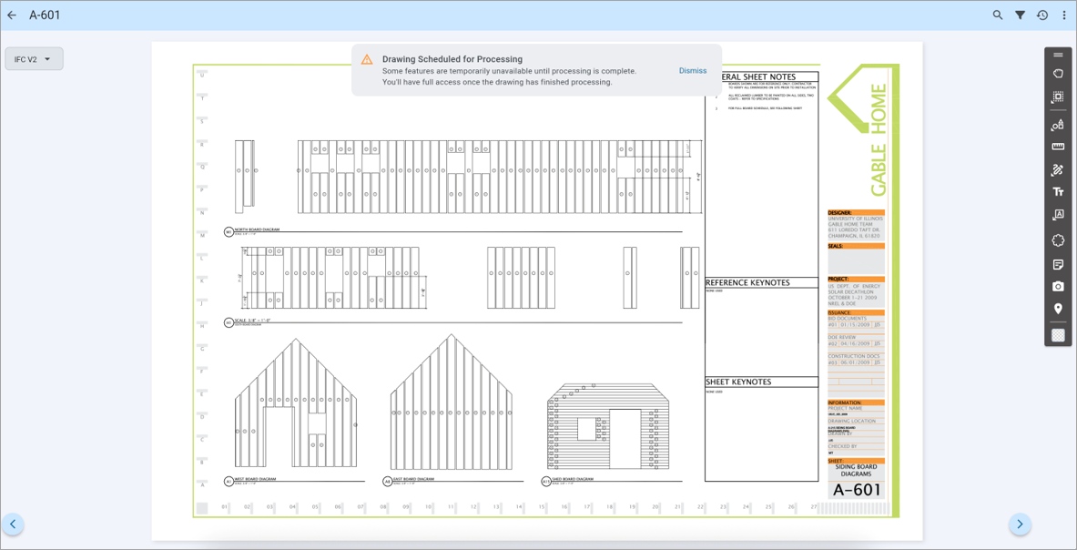This screenshot has width=1077, height=550.
Task: Go to the next drawing sheet
Action: [x=1020, y=524]
